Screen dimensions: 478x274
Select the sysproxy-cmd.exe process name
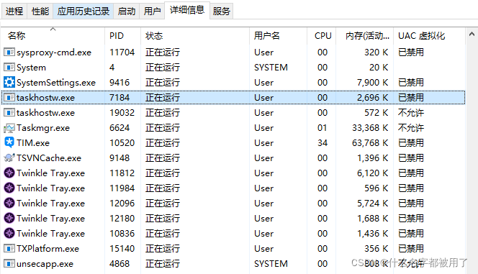pyautogui.click(x=54, y=52)
